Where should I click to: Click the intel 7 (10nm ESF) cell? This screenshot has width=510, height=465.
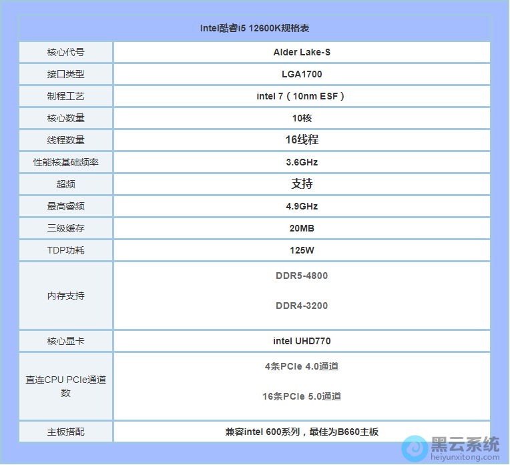tap(302, 96)
